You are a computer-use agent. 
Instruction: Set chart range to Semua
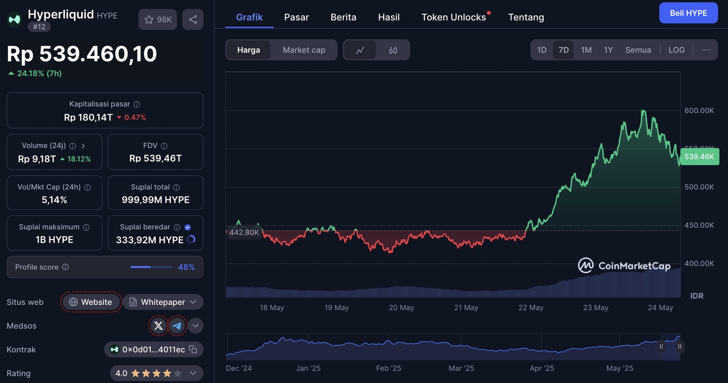[x=638, y=50]
